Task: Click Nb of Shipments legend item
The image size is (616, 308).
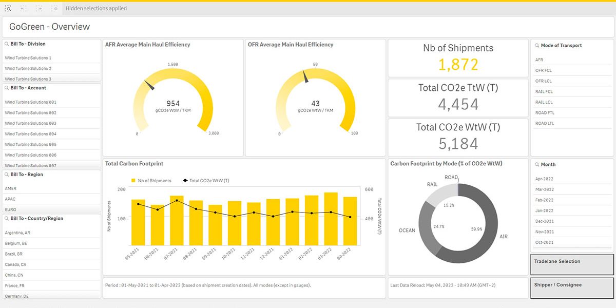Action: (x=151, y=181)
